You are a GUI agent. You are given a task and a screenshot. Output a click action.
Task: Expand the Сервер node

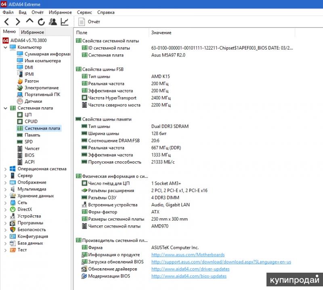pos(6,176)
